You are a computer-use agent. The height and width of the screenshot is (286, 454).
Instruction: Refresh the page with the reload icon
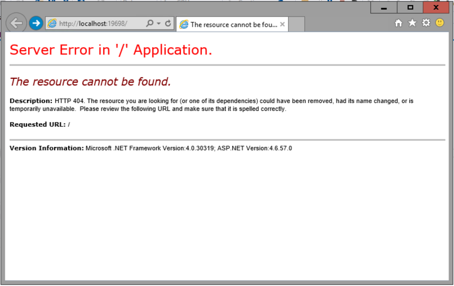tap(168, 24)
